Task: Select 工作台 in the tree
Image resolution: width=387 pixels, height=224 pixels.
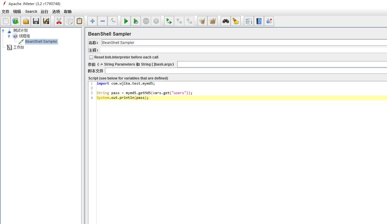Action: click(x=18, y=47)
